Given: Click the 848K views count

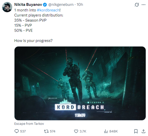Looking at the screenshot, I should [114, 131].
